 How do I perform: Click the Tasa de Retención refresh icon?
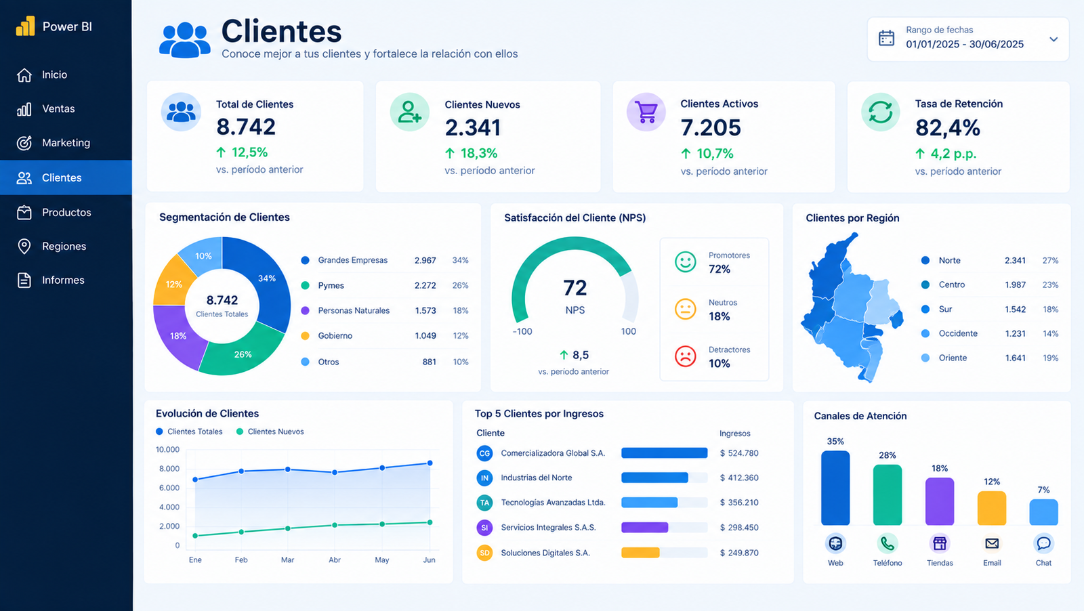pos(881,112)
